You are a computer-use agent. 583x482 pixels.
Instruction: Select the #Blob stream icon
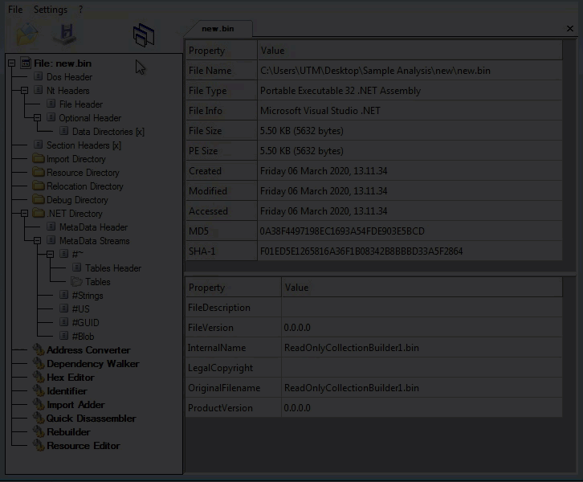64,336
